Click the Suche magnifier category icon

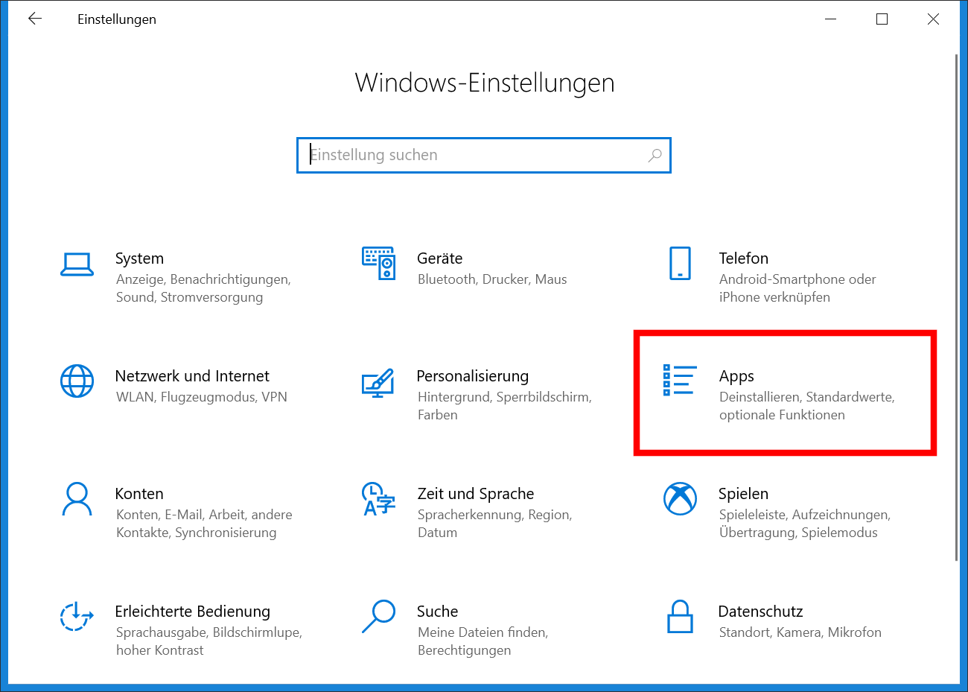point(378,617)
